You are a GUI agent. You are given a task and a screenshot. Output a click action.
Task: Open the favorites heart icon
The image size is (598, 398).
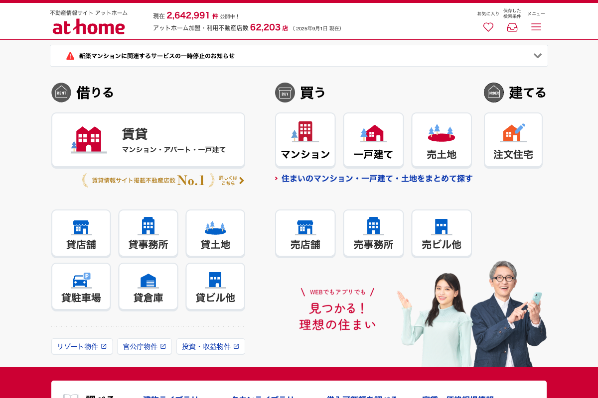488,27
